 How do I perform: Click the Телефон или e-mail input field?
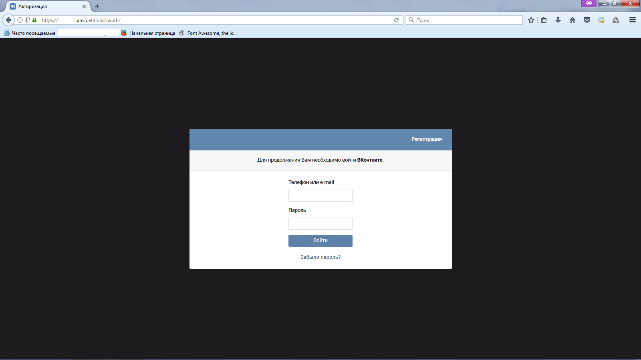pos(320,196)
